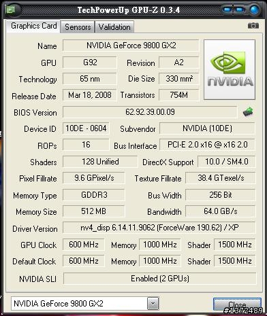
Task: Click the GPU field showing G92
Action: (90, 63)
